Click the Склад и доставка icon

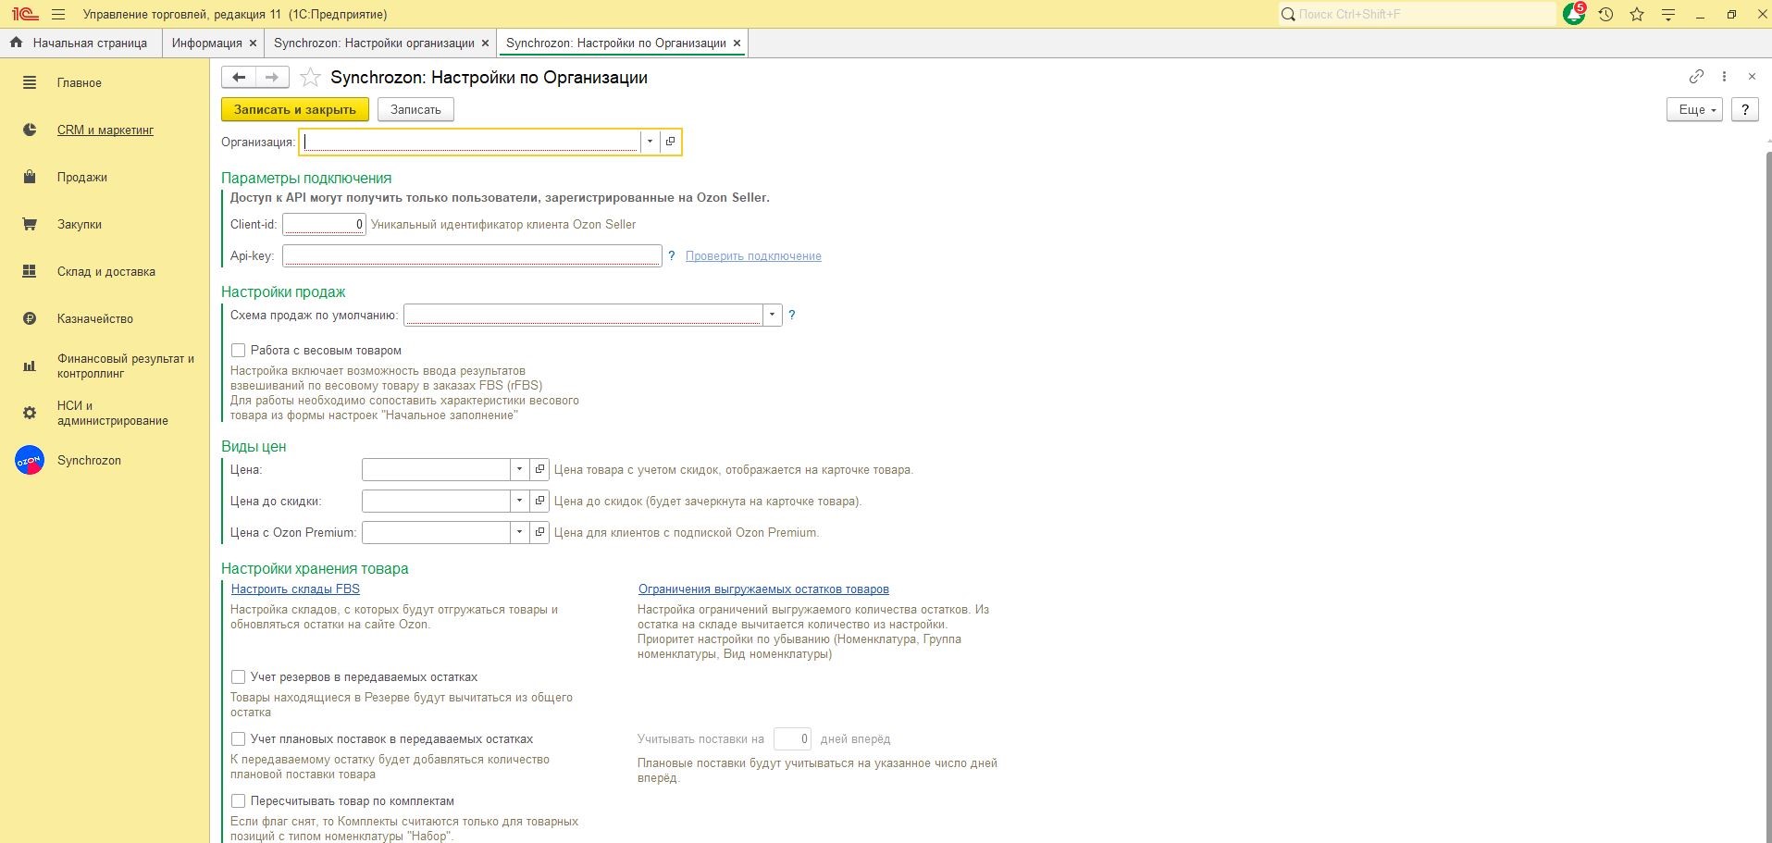click(x=30, y=272)
